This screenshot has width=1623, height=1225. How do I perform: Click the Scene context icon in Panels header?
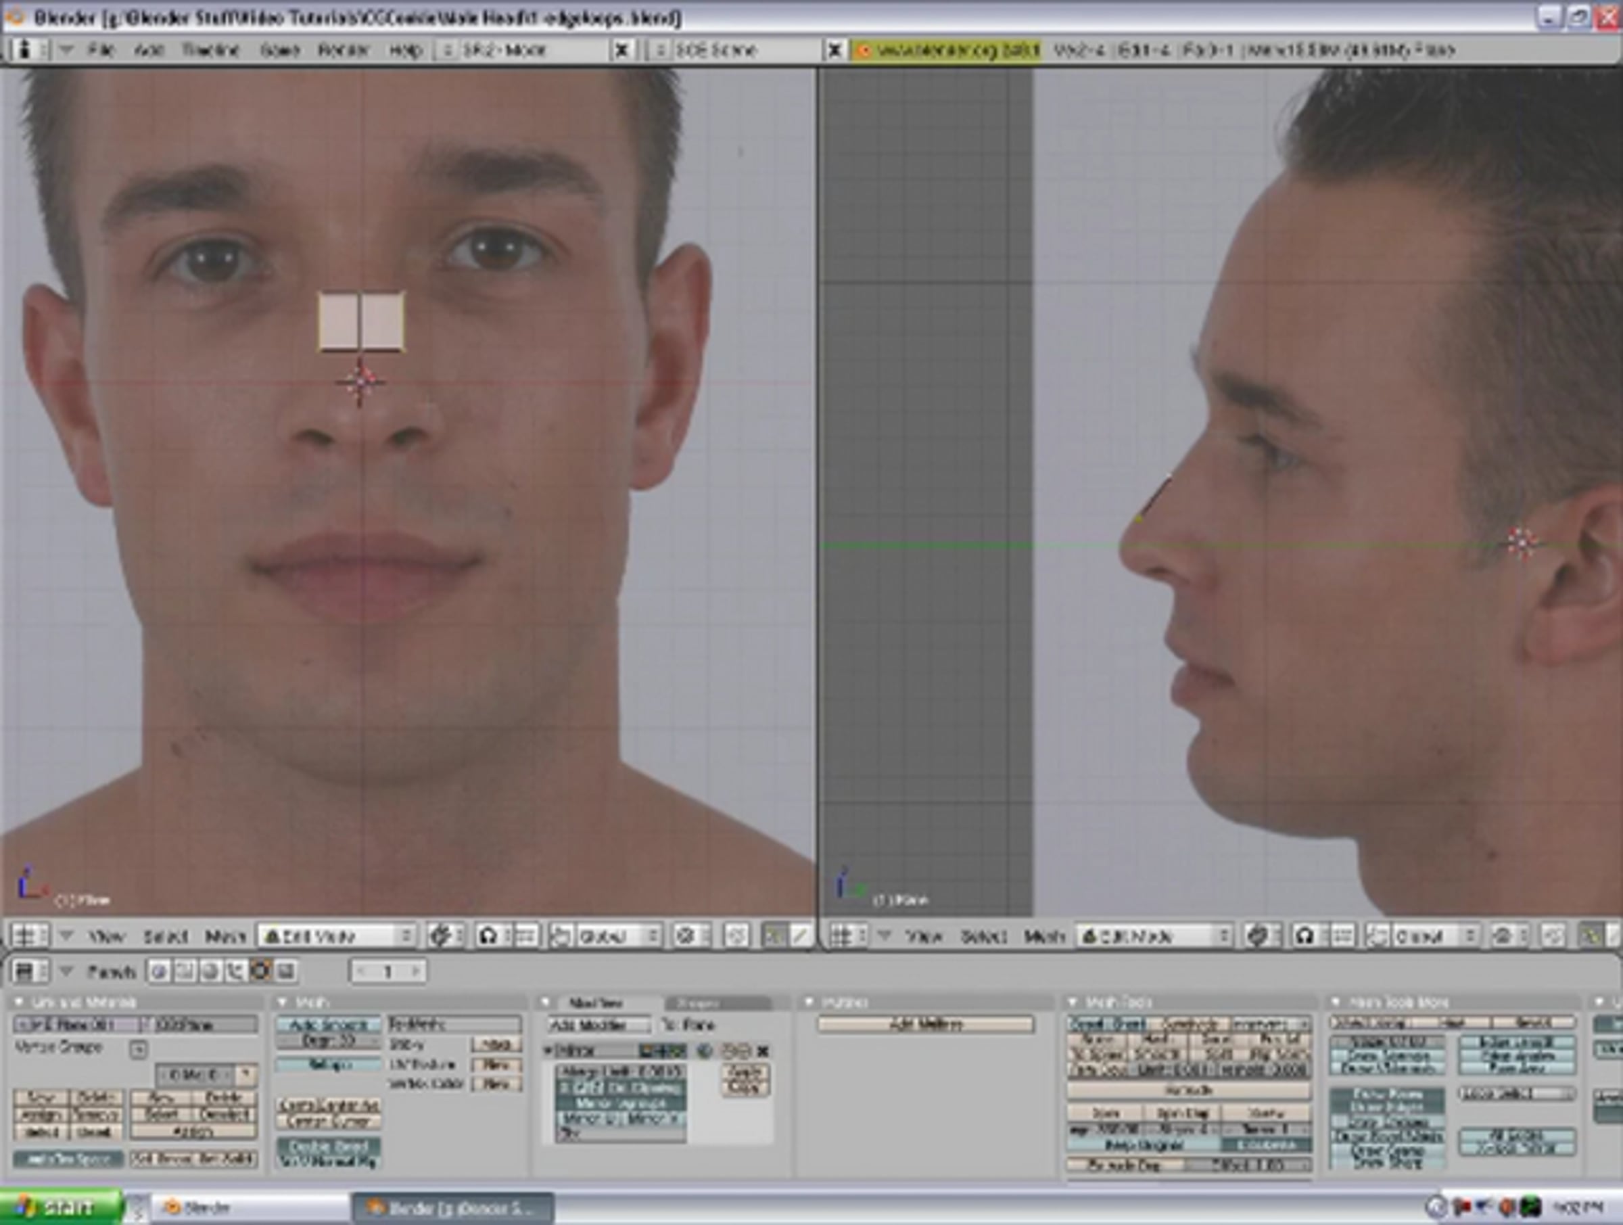[x=285, y=972]
